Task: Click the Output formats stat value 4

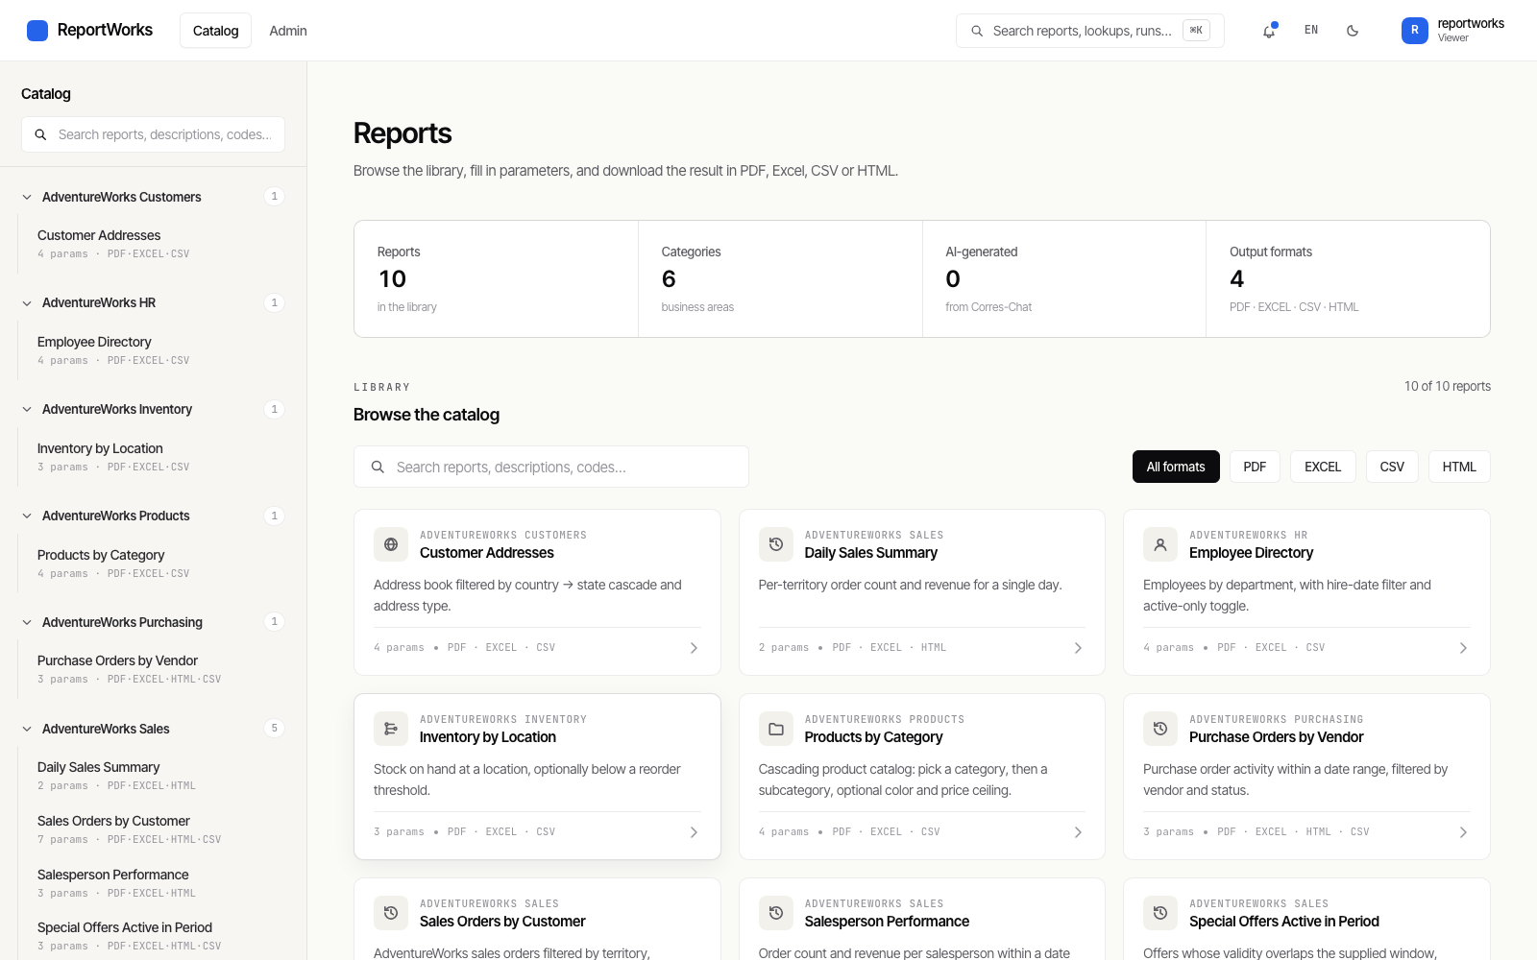Action: coord(1237,279)
